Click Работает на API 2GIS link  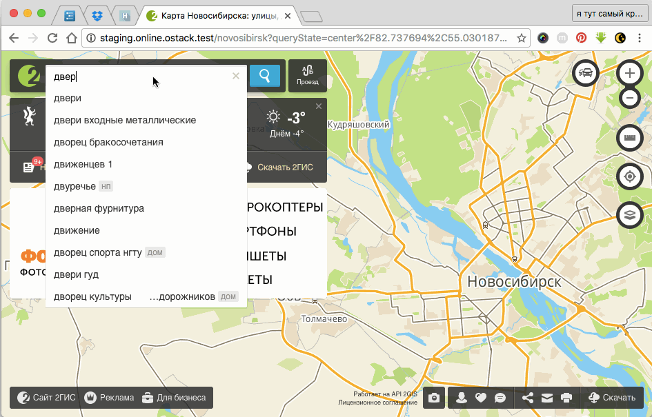(x=385, y=394)
